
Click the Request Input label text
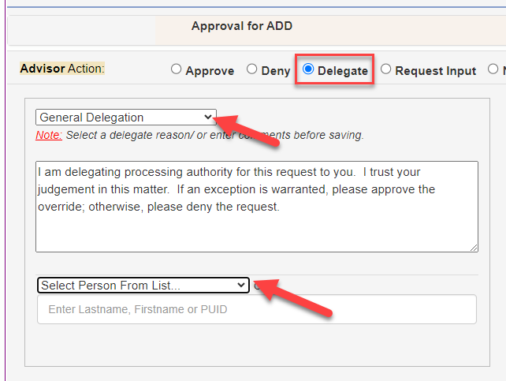[x=435, y=71]
